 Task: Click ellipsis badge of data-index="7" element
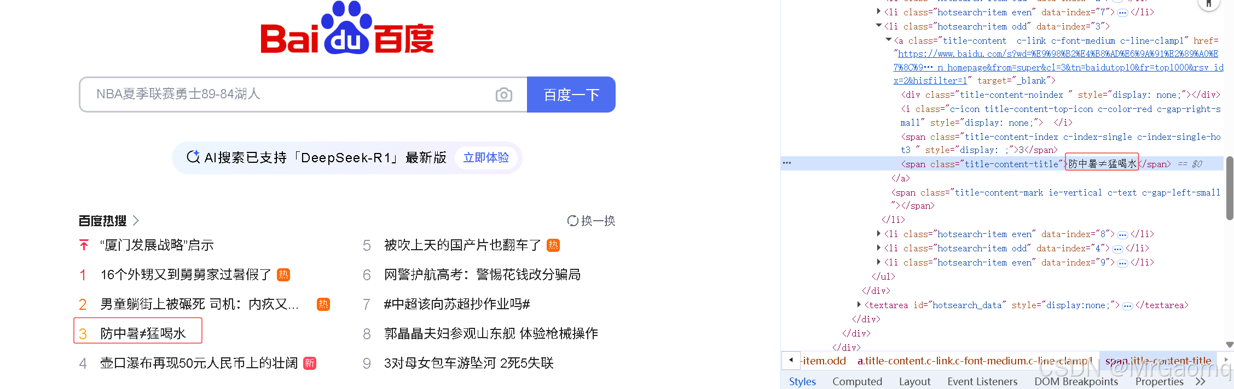[1122, 12]
